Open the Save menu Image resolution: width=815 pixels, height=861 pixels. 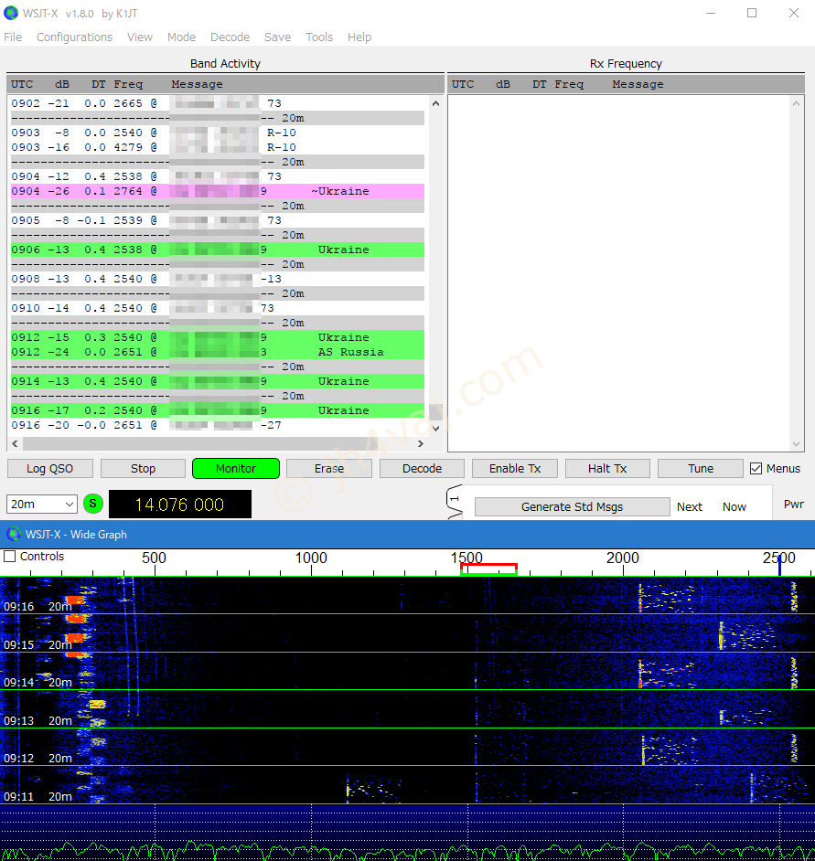(277, 37)
